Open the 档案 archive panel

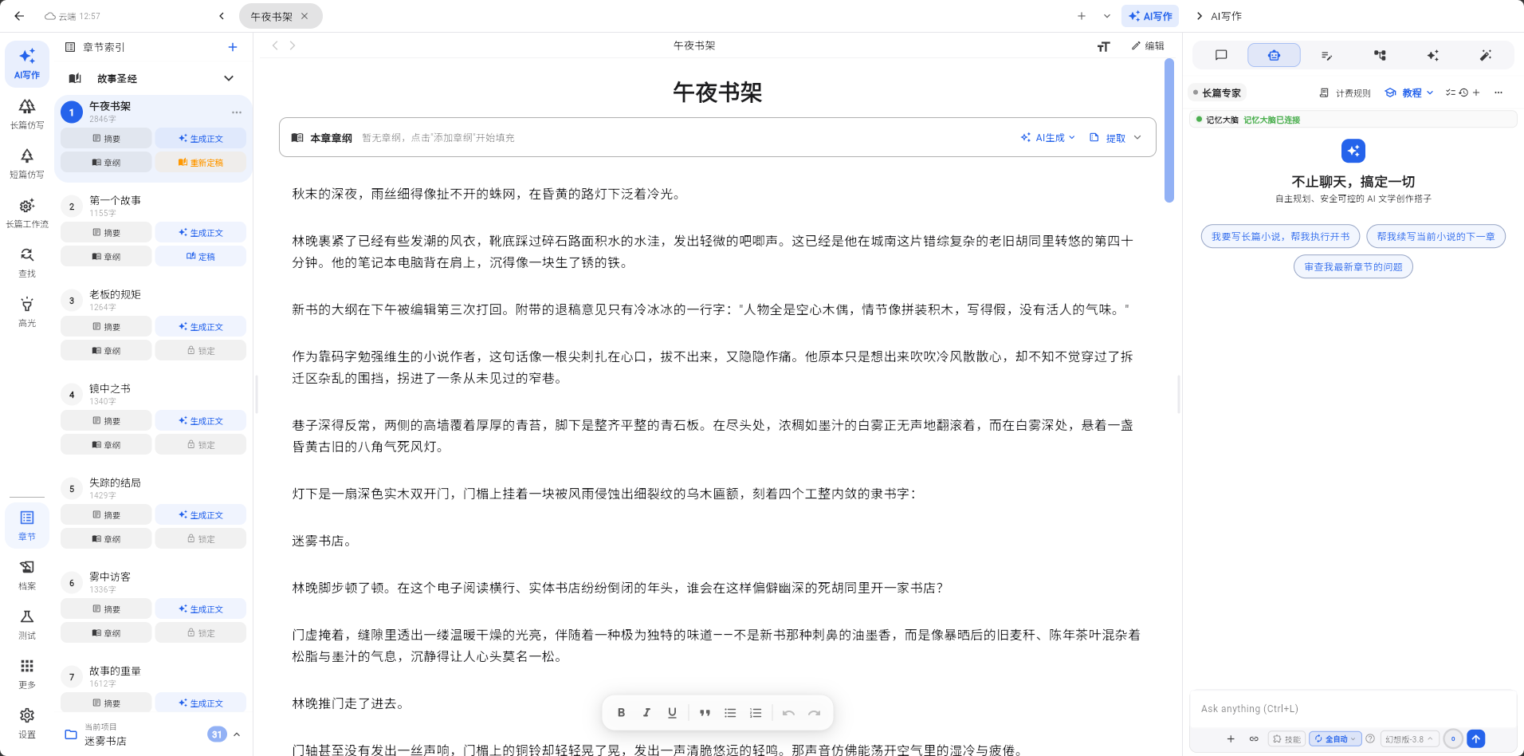coord(27,574)
